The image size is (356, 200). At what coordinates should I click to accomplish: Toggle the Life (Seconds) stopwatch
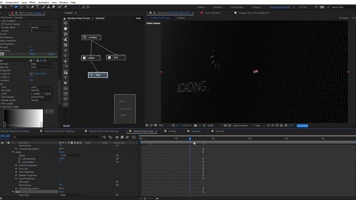coord(19,159)
